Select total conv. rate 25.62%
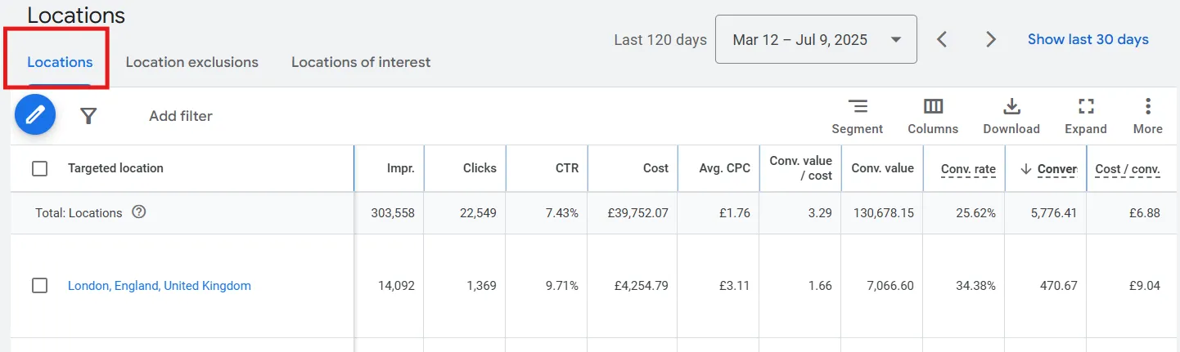The width and height of the screenshot is (1180, 352). click(x=975, y=213)
